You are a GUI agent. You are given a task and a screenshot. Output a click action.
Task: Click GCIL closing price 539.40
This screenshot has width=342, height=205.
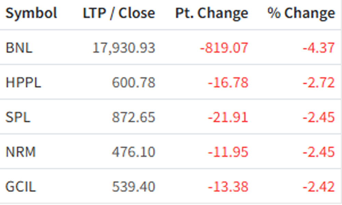click(x=133, y=187)
